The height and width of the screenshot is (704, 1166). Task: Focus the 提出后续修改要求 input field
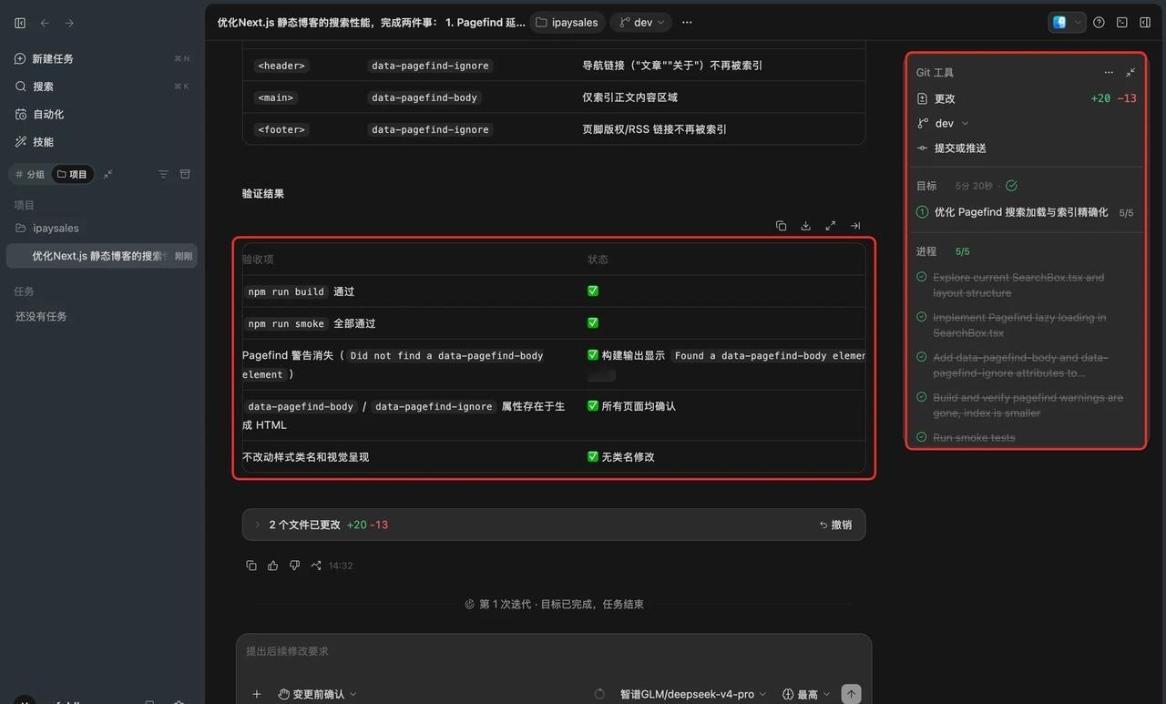[554, 651]
